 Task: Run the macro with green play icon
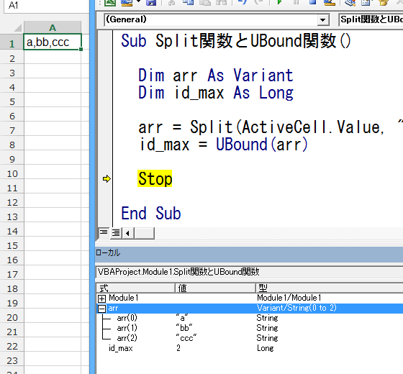[280, 3]
